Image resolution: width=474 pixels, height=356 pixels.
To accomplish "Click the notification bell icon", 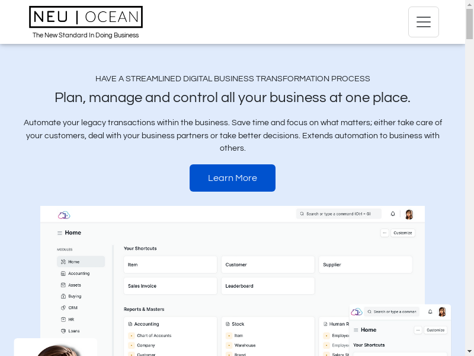I will pyautogui.click(x=392, y=214).
